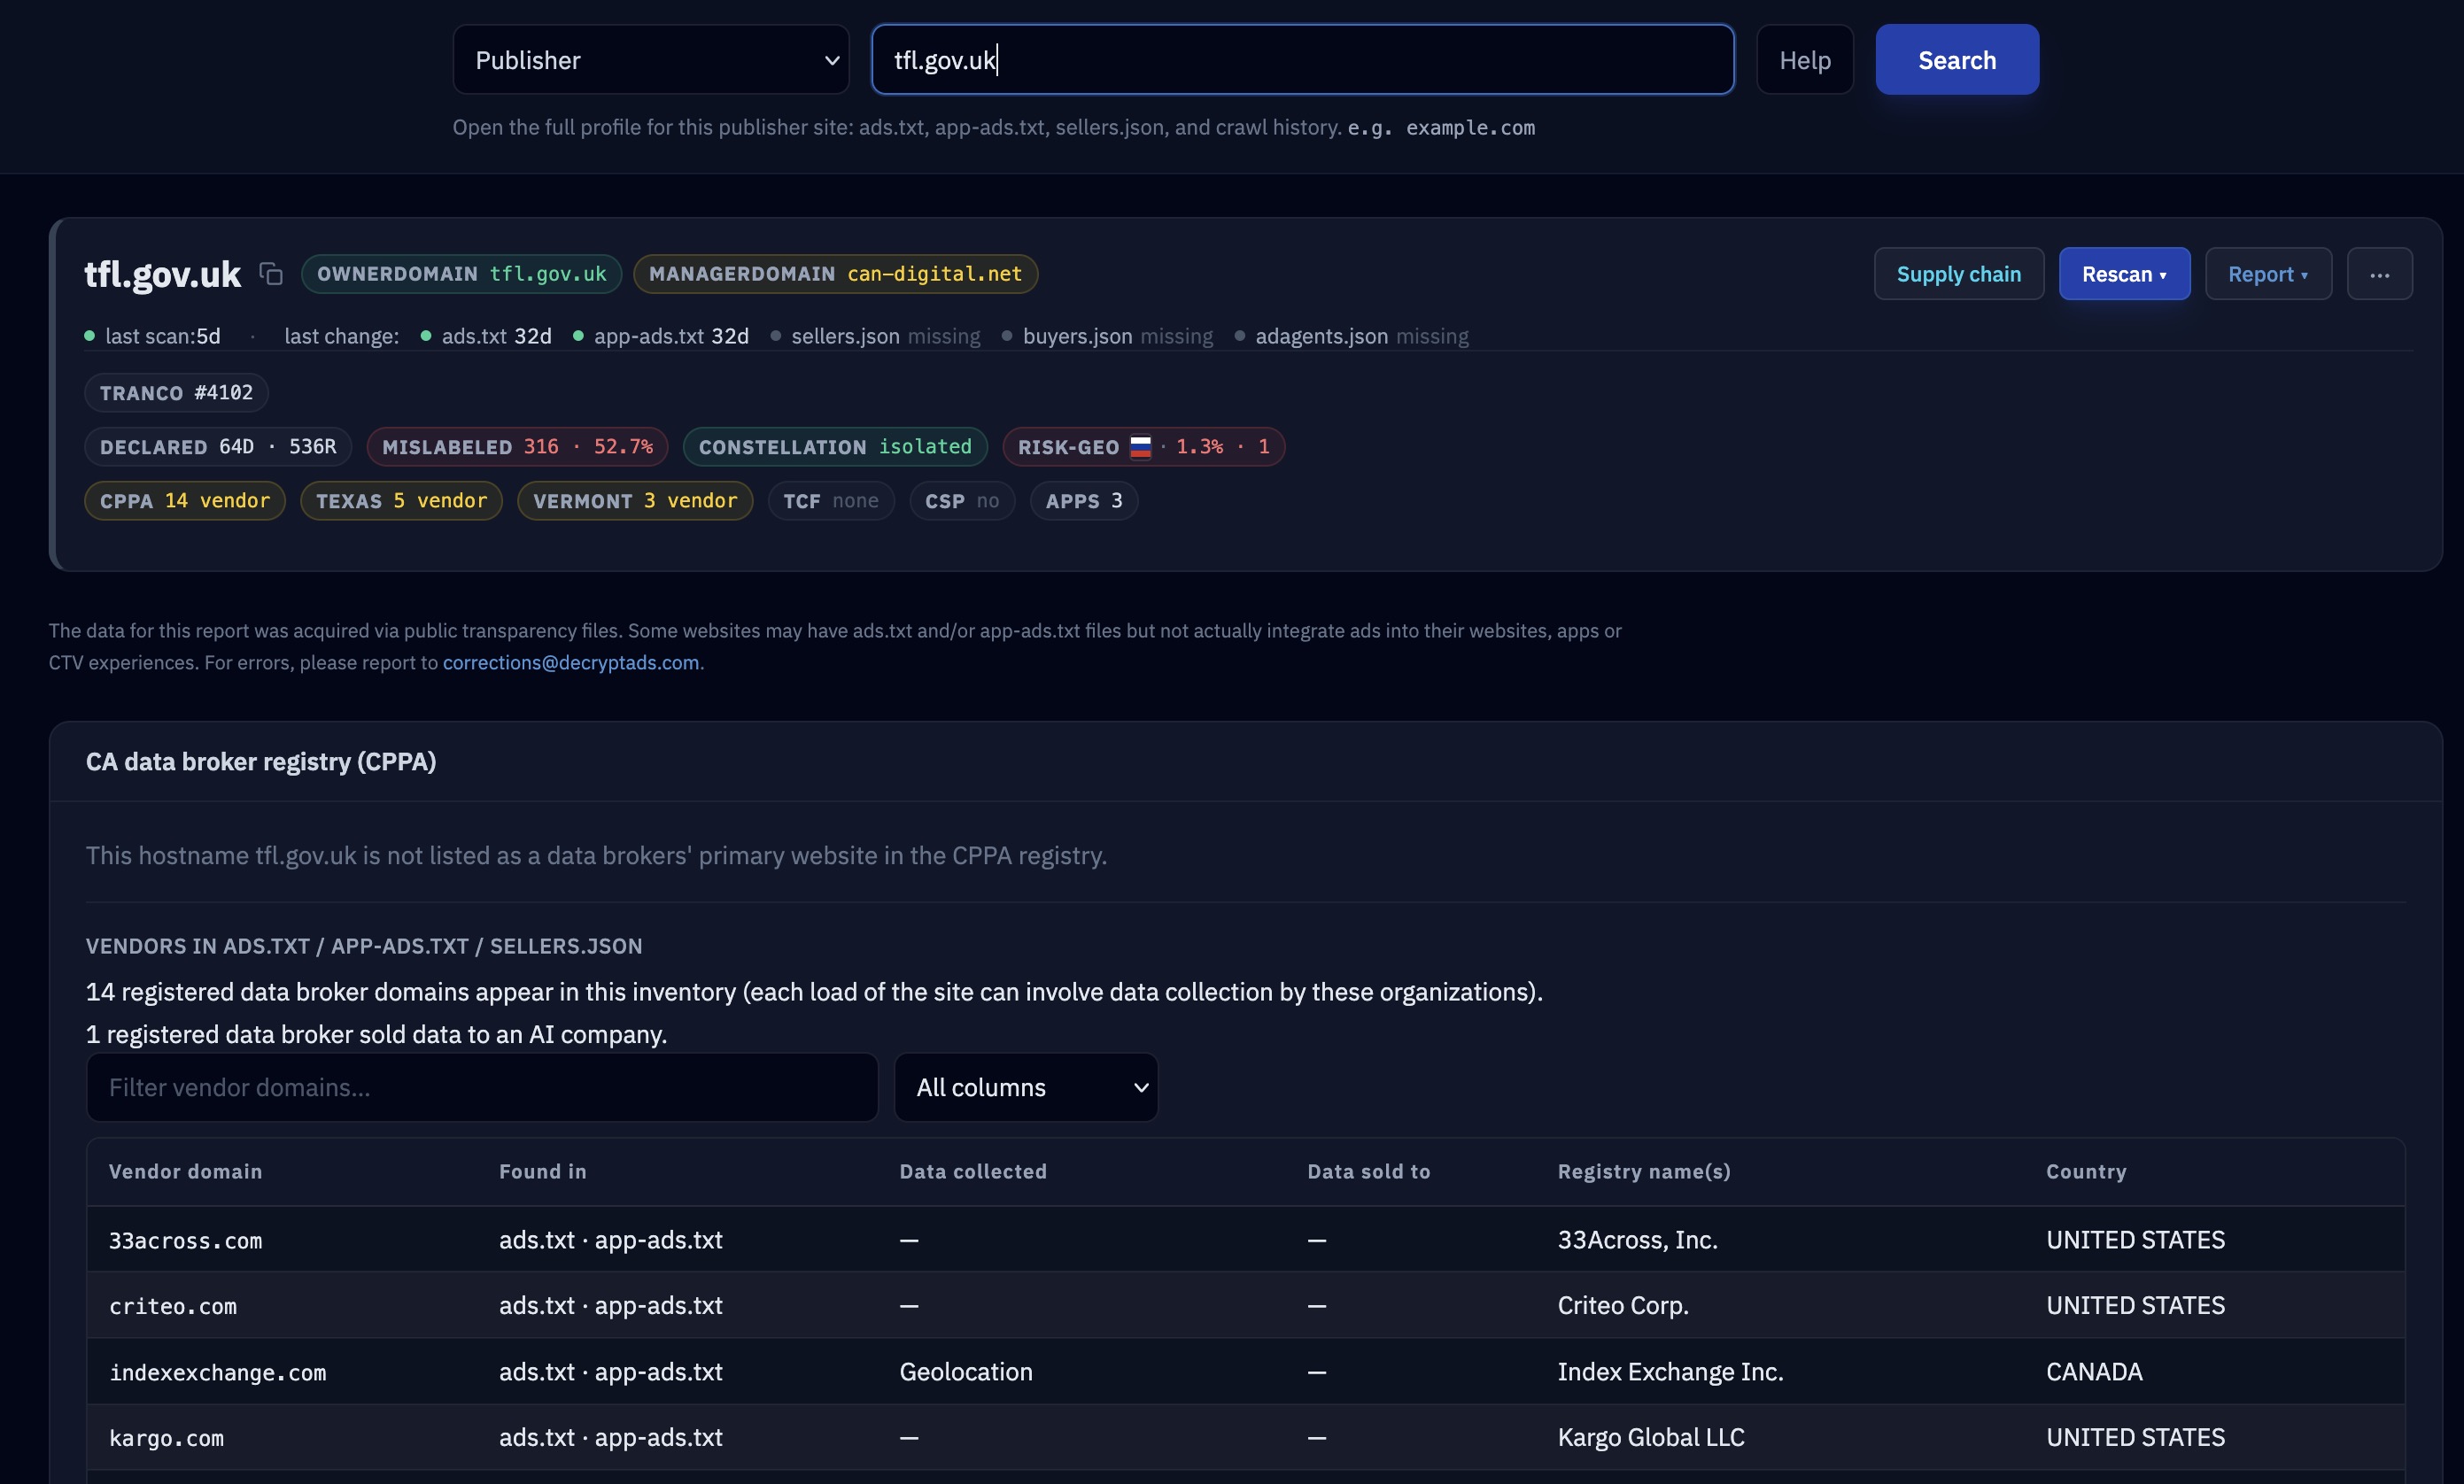The height and width of the screenshot is (1484, 2464).
Task: Sort by Data collected column header
Action: (x=973, y=1171)
